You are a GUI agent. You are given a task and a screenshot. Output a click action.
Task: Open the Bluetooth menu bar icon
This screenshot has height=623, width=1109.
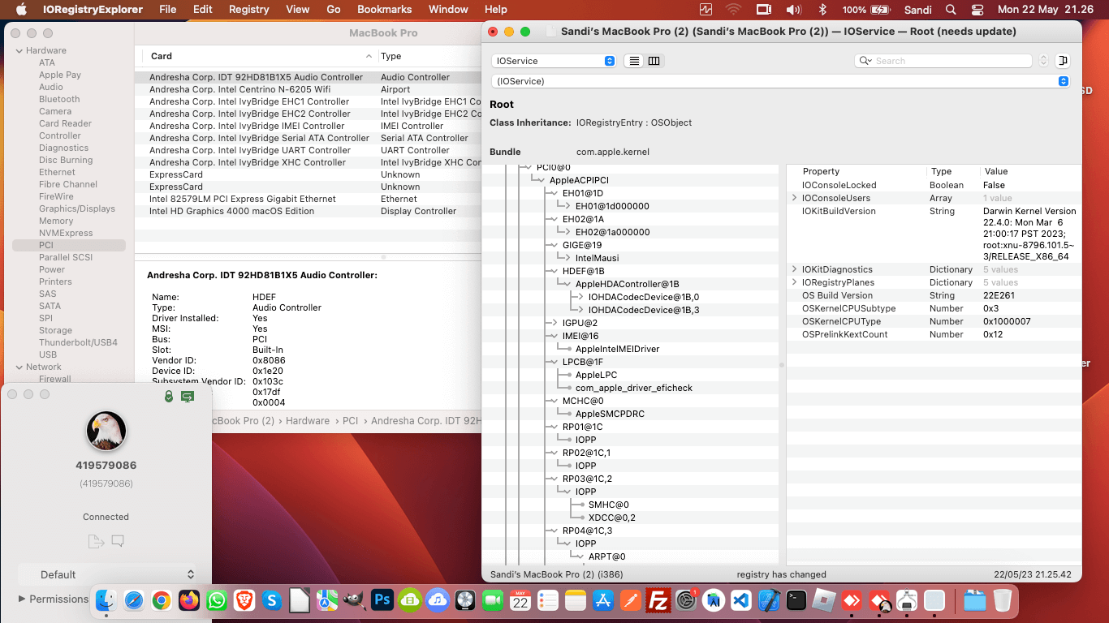822,10
